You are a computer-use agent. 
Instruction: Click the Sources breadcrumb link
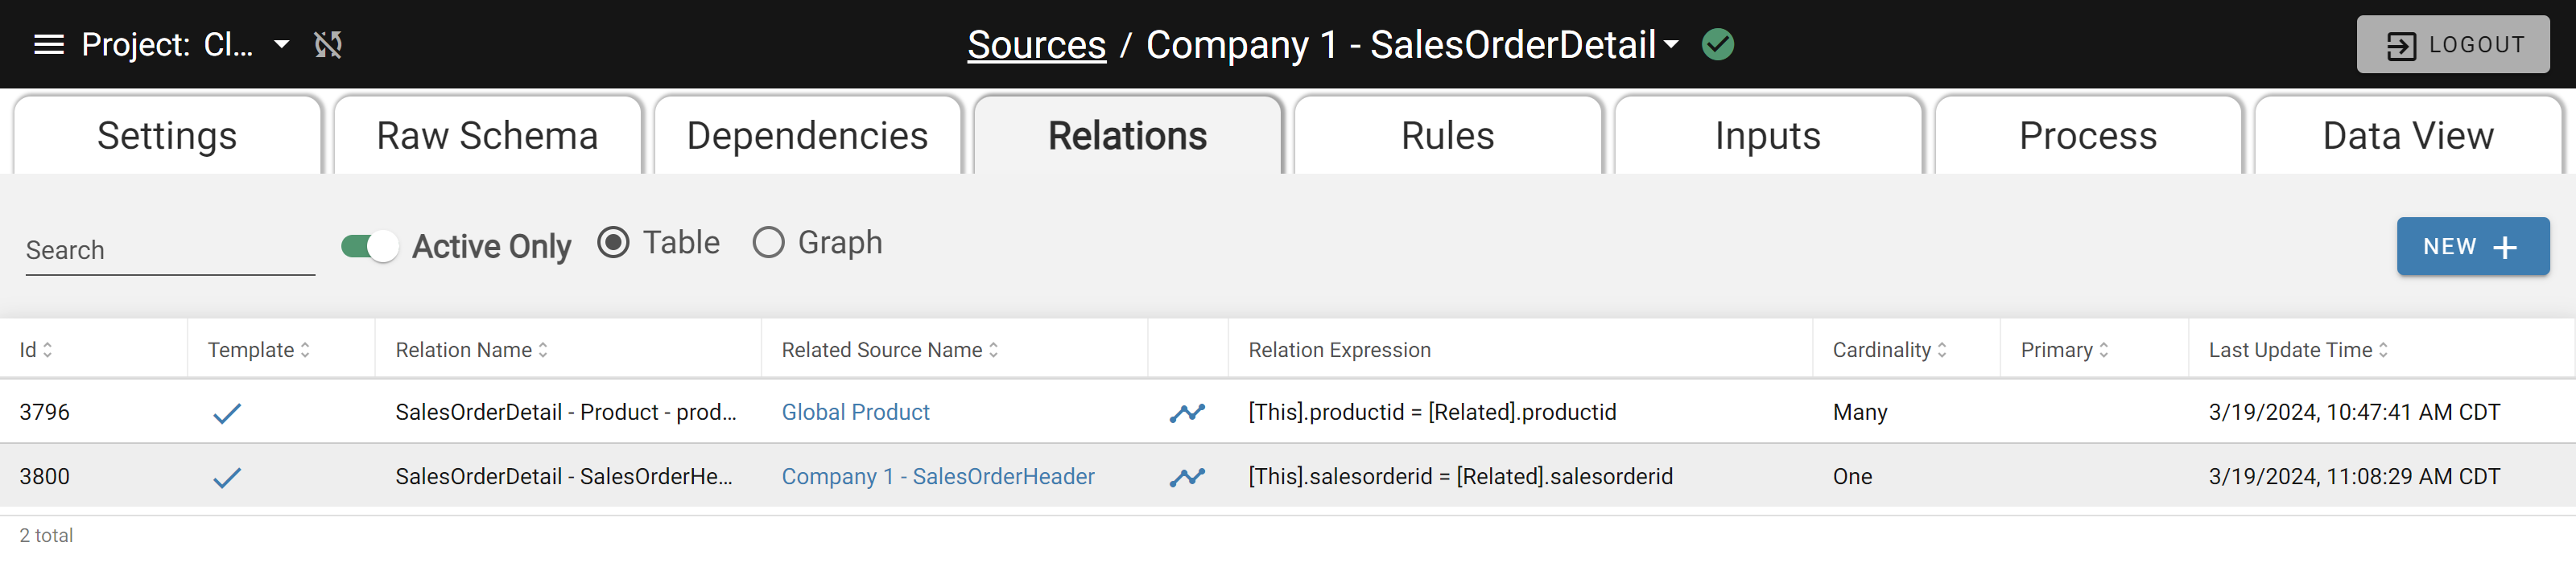[1036, 44]
